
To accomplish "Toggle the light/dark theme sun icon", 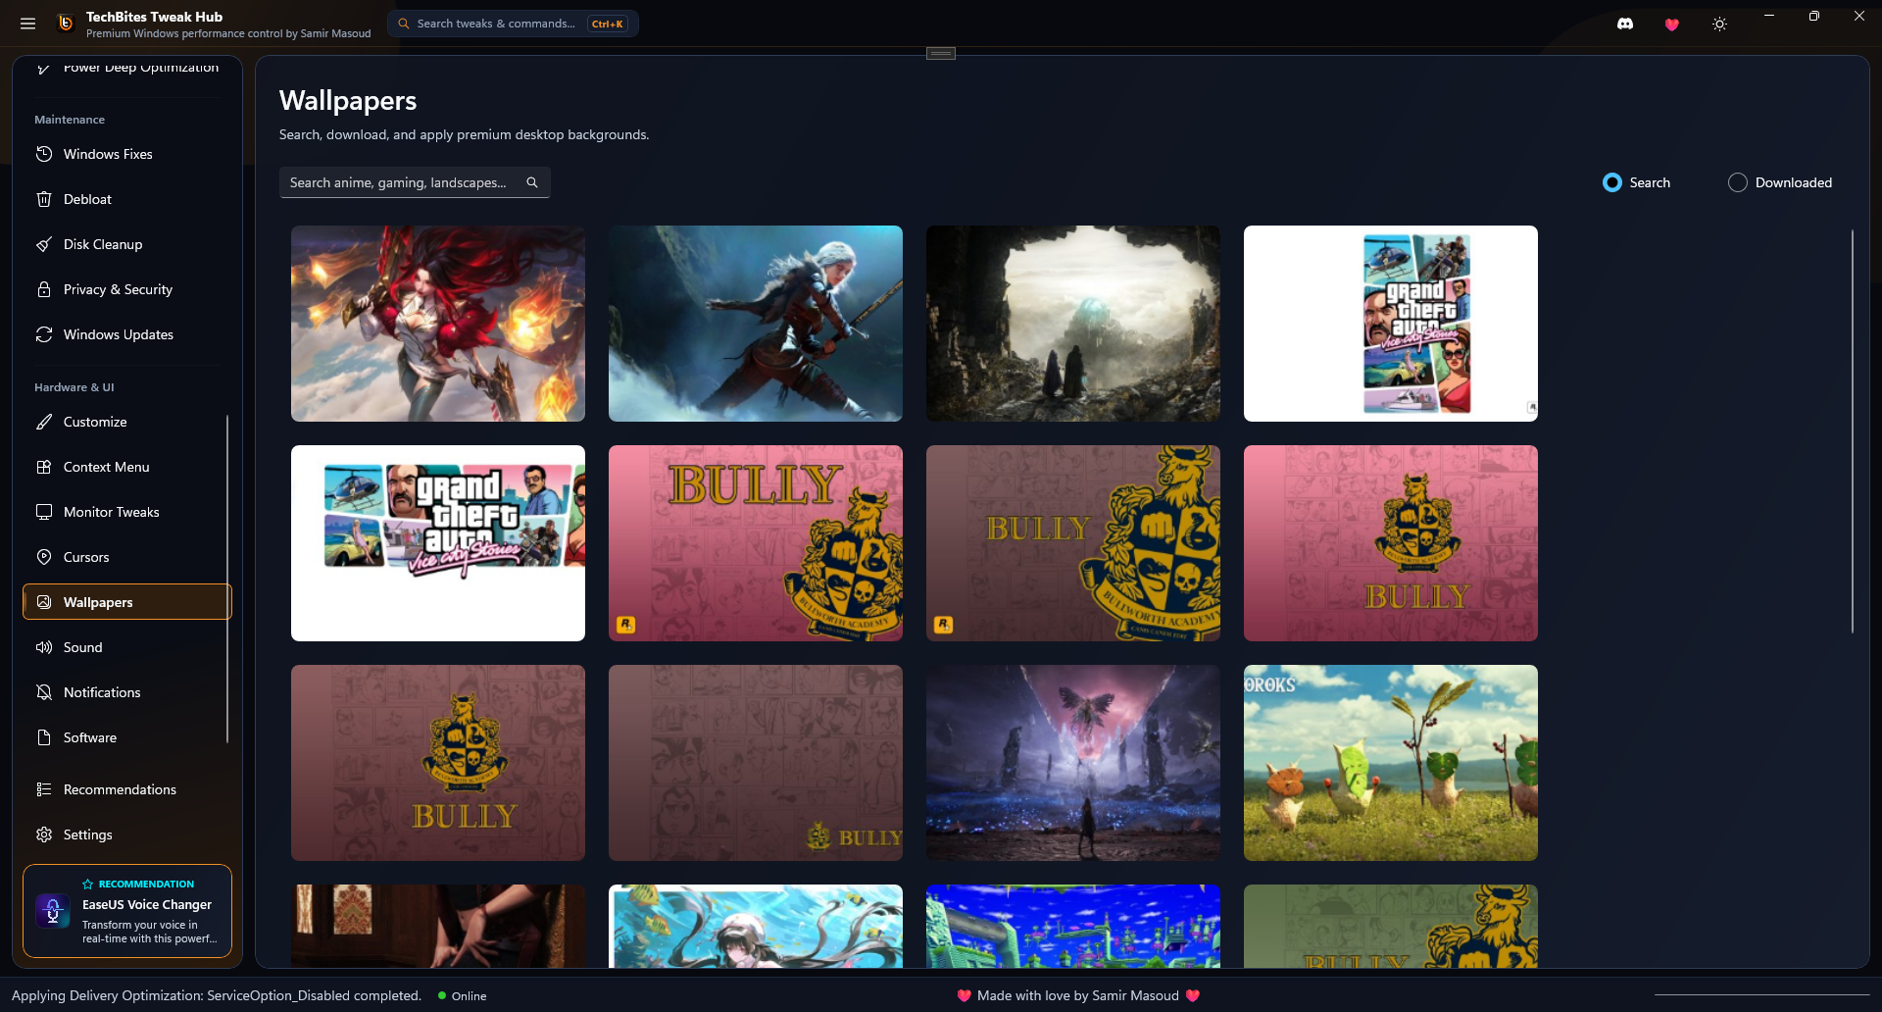I will tap(1719, 25).
